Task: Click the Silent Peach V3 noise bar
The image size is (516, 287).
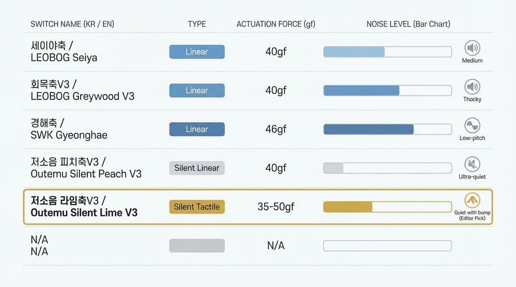Action: click(x=387, y=168)
